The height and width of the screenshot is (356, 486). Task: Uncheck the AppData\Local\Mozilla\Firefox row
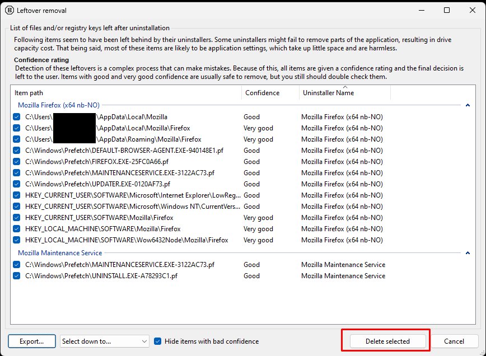[17, 128]
